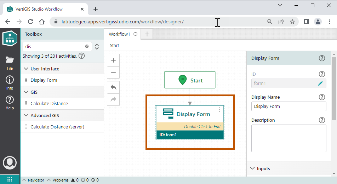Edit the form1 ID with pencil icon

320,84
